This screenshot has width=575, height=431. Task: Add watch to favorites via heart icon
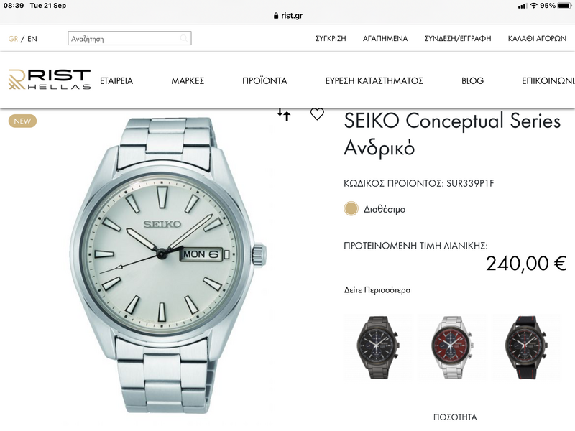click(x=317, y=114)
